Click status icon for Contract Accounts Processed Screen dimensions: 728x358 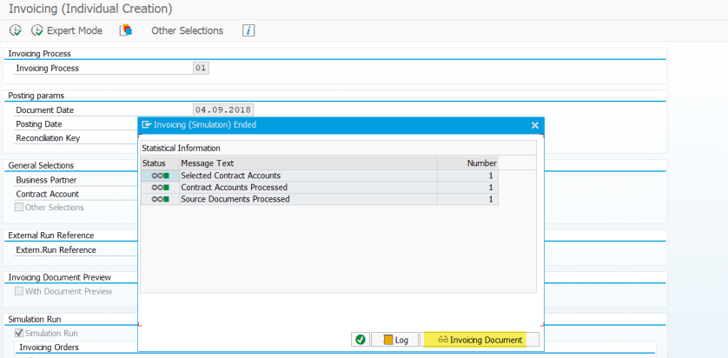click(160, 187)
